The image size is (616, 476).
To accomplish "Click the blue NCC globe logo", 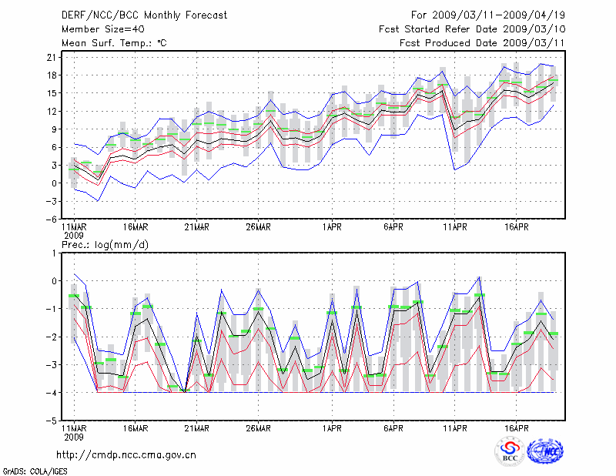I will 544,451.
